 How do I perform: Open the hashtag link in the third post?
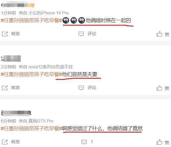coord(31,129)
